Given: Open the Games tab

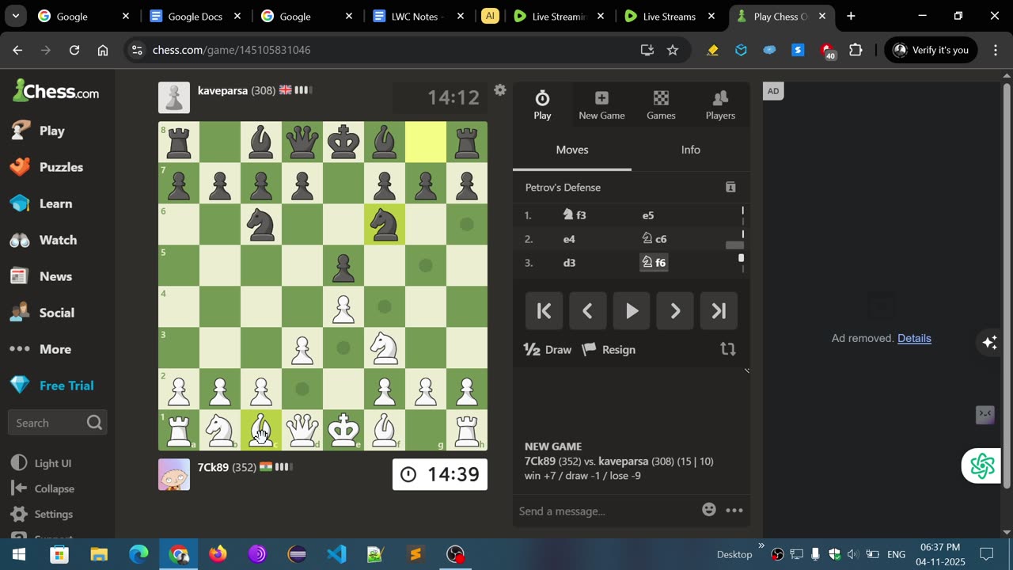Looking at the screenshot, I should tap(661, 105).
